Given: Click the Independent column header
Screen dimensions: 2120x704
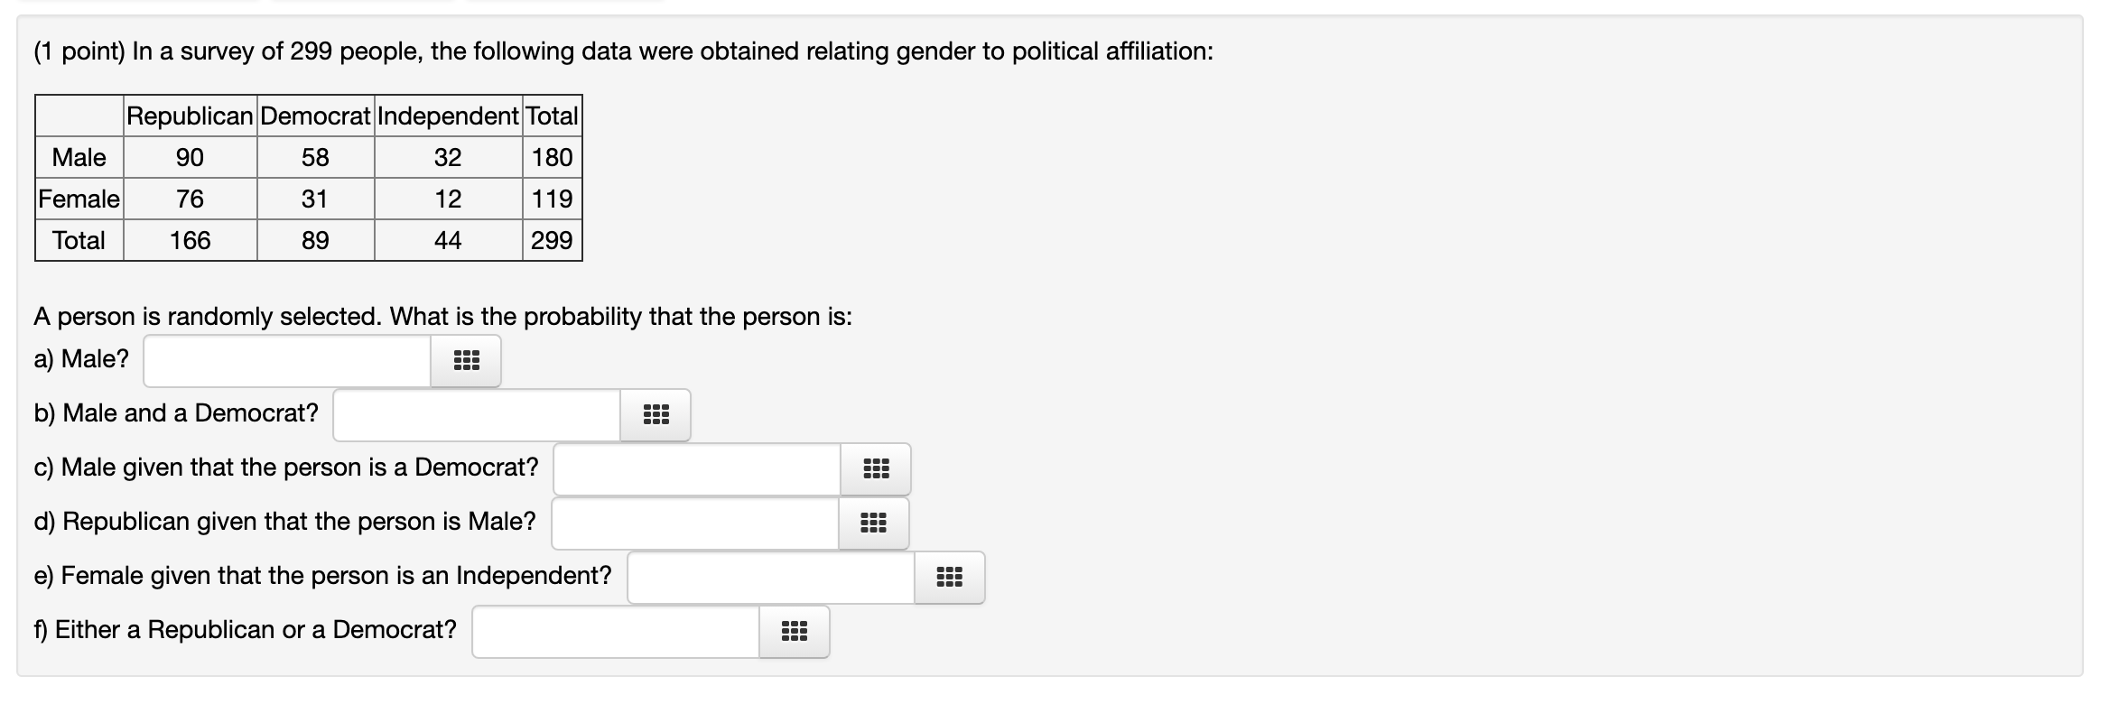Looking at the screenshot, I should click(448, 116).
